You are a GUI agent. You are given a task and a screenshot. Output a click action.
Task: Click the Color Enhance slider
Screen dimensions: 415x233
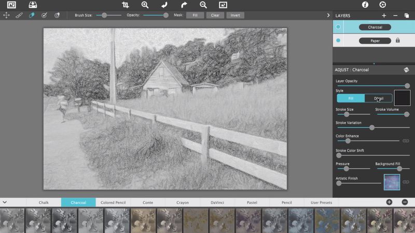[368, 141]
